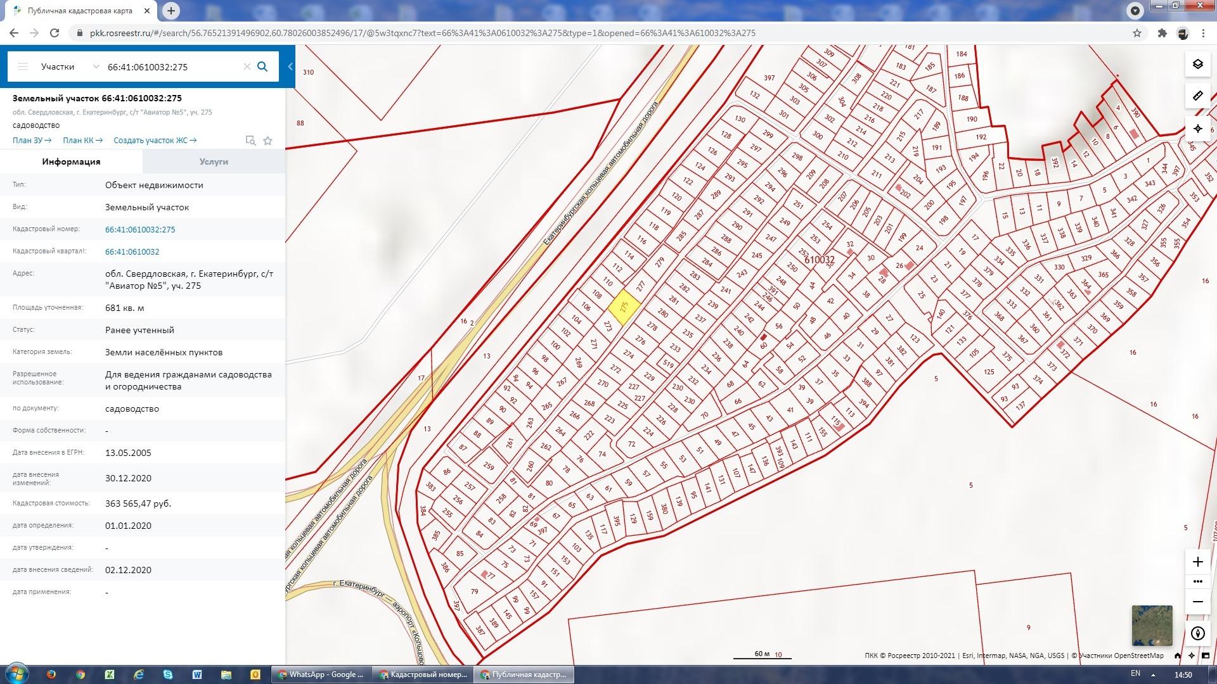Open Chrome extensions puzzle icon
The image size is (1217, 684).
pyautogui.click(x=1162, y=33)
